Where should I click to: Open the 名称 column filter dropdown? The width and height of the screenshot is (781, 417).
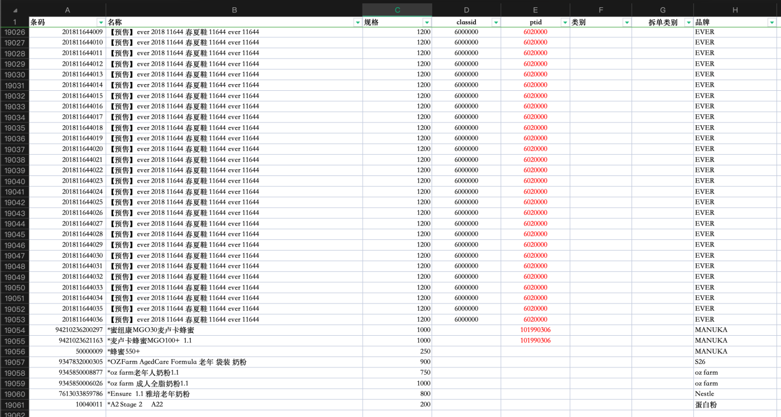click(x=358, y=22)
